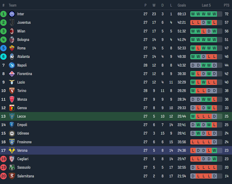The image size is (232, 184).
Task: Click the Inter club crest icon
Action: click(x=12, y=14)
